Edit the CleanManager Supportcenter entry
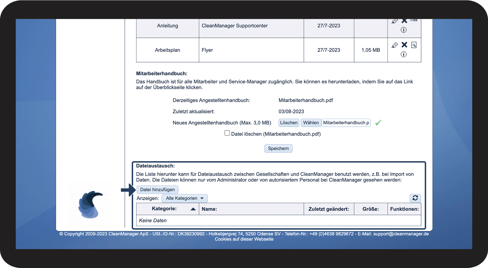 pos(395,21)
